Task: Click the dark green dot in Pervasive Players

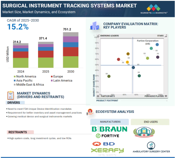Action: pos(139,76)
